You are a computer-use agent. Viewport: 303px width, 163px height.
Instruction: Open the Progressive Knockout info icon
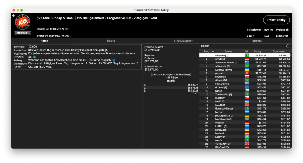34,57
